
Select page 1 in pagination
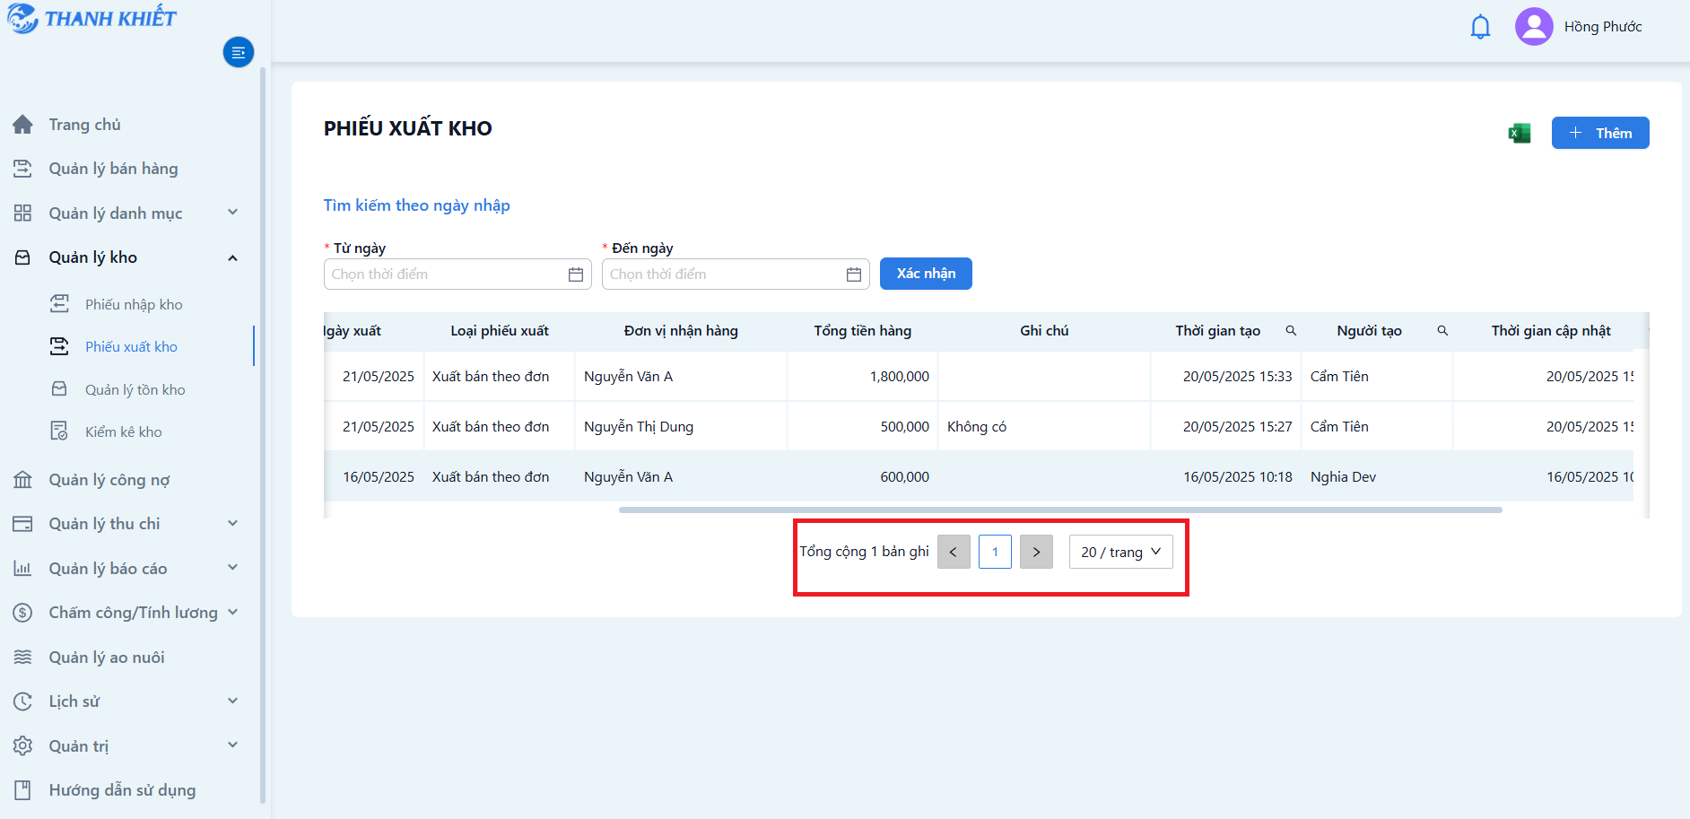[995, 552]
